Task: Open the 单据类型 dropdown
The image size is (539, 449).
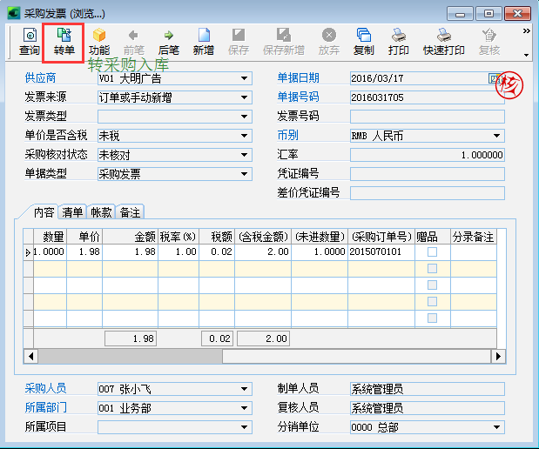Action: tap(244, 174)
